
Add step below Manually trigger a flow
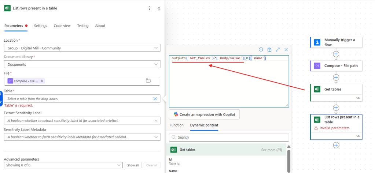336,54
